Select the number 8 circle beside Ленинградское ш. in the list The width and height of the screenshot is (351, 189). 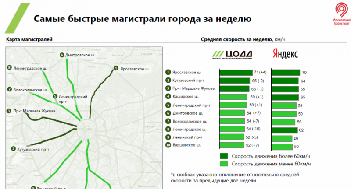(x=168, y=129)
